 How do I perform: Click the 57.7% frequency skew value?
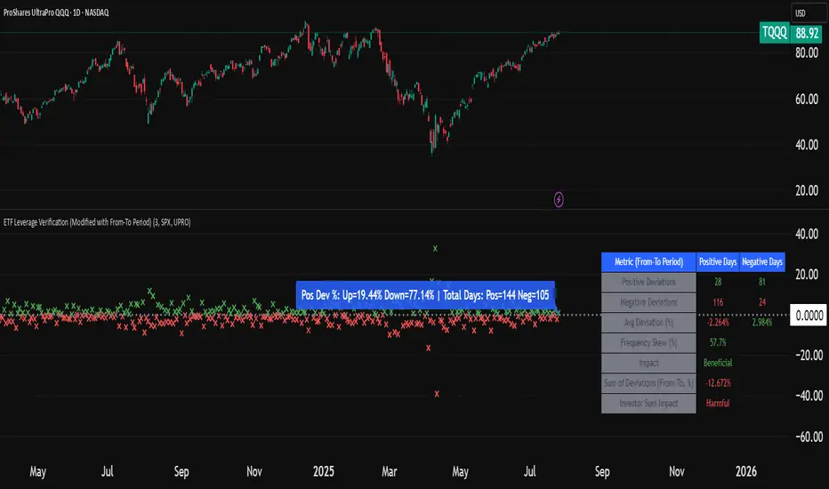click(718, 342)
